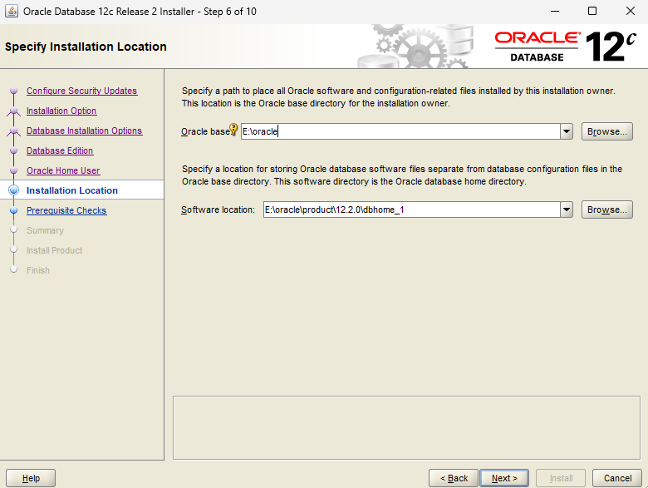Viewport: 648px width, 488px height.
Task: Jump to the Database Edition step
Action: point(60,150)
